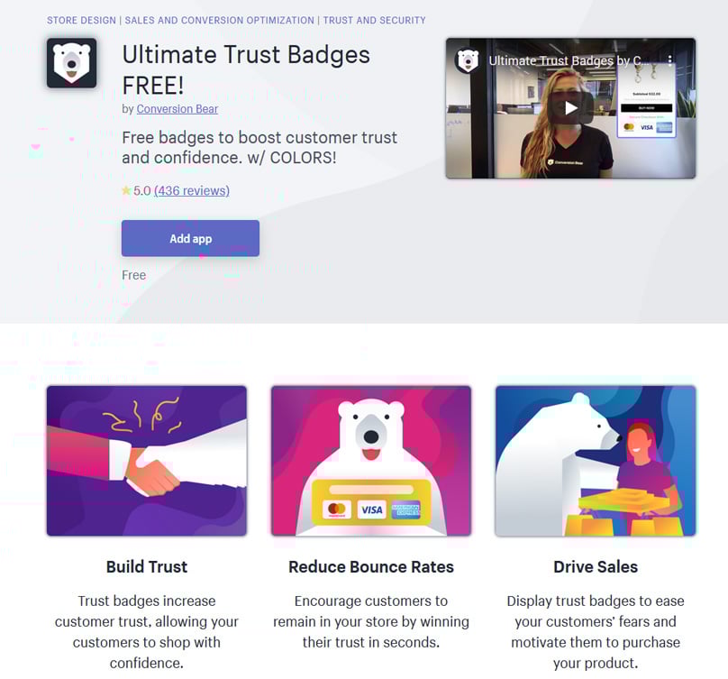728x679 pixels.
Task: Click the yellow star rating icon
Action: (127, 191)
